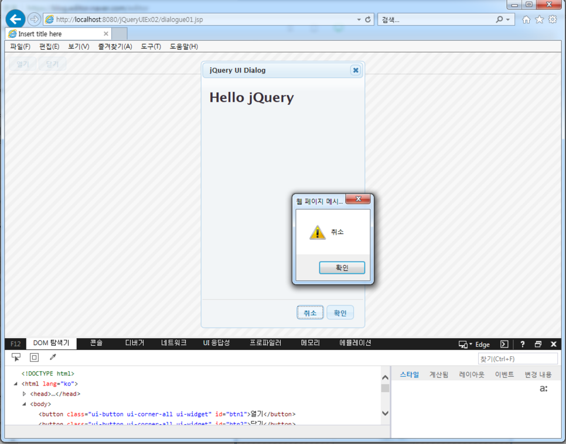Open the 편집(E) menu
This screenshot has width=566, height=444.
pyautogui.click(x=49, y=46)
